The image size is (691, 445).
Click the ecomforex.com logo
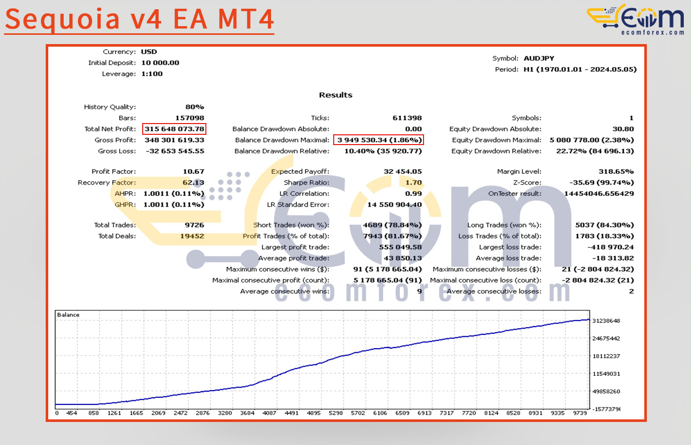[x=636, y=20]
